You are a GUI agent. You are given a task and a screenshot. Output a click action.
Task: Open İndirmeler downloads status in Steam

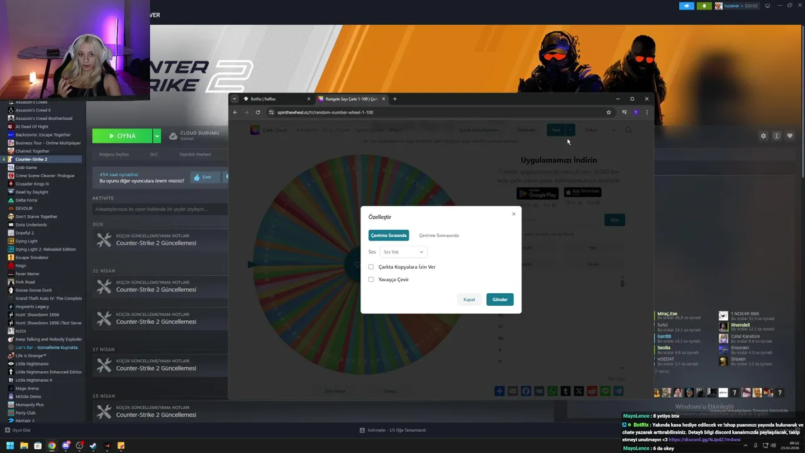tap(393, 430)
